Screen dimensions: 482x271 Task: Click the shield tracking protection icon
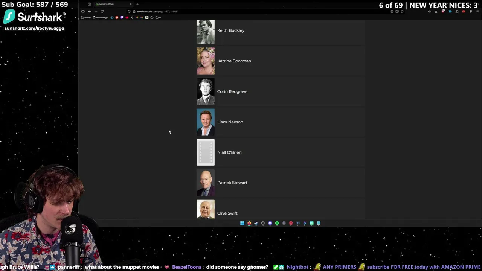(129, 11)
